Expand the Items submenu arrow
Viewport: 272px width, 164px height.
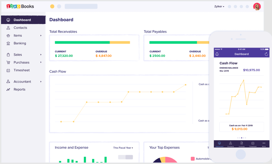tap(41, 35)
